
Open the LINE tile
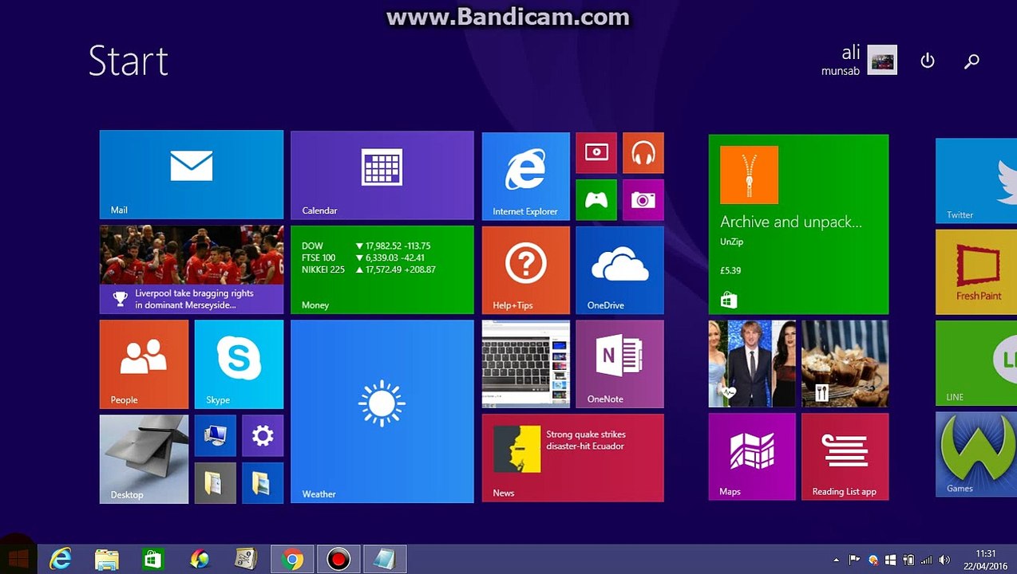[976, 363]
